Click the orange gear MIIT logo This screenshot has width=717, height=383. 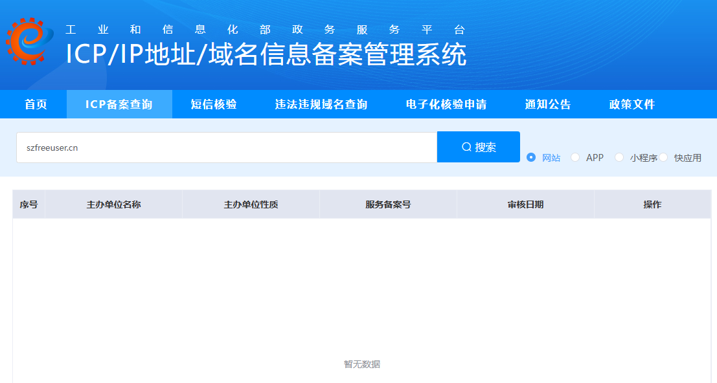click(x=29, y=41)
